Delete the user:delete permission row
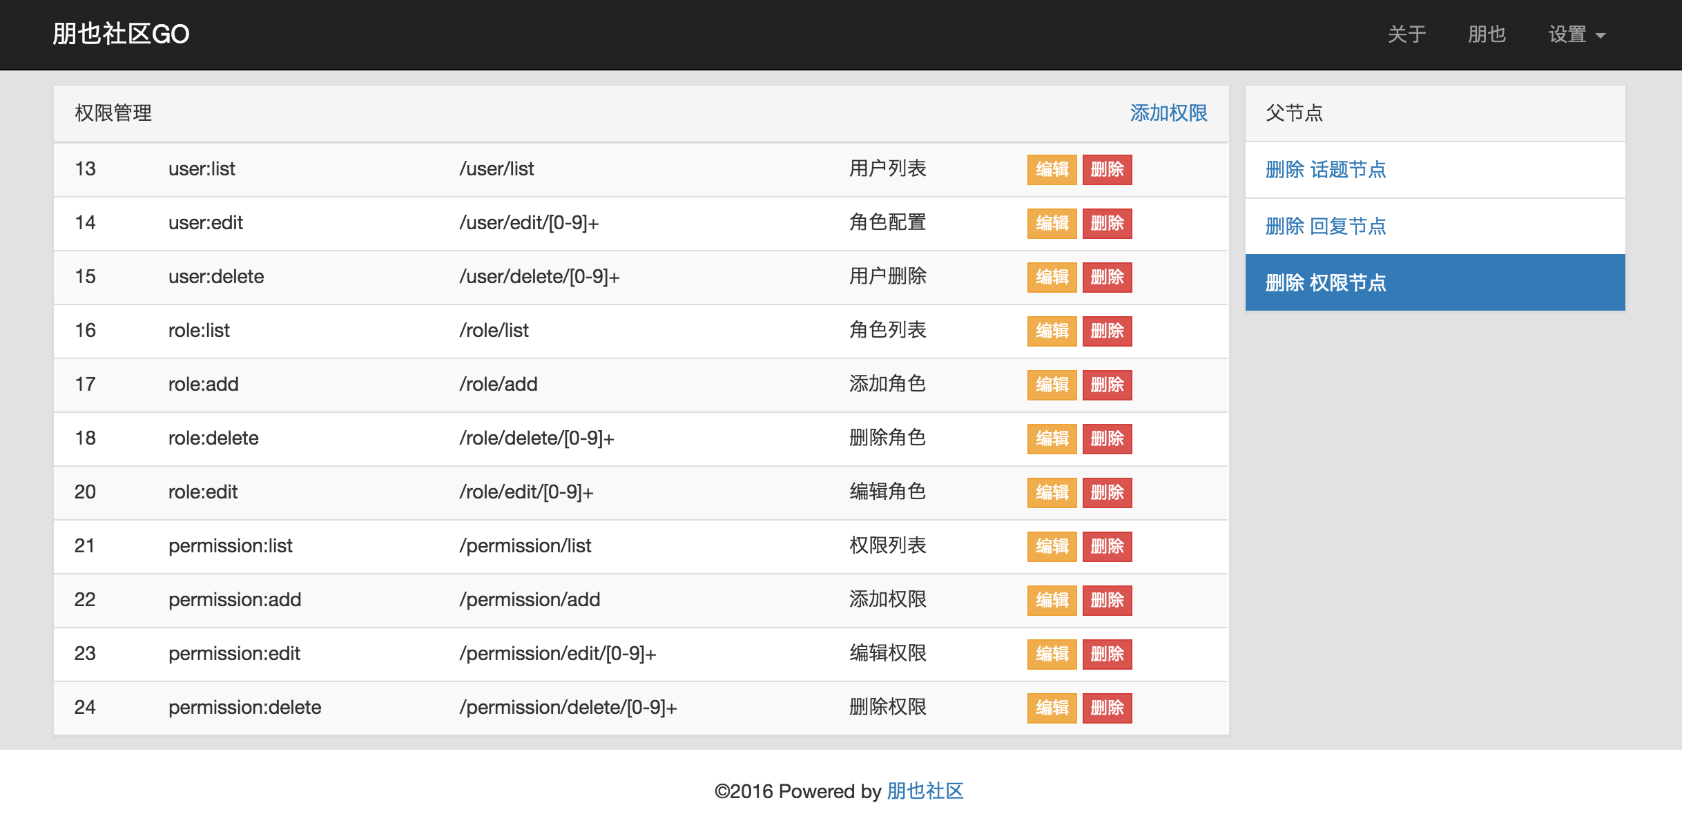 tap(1107, 277)
